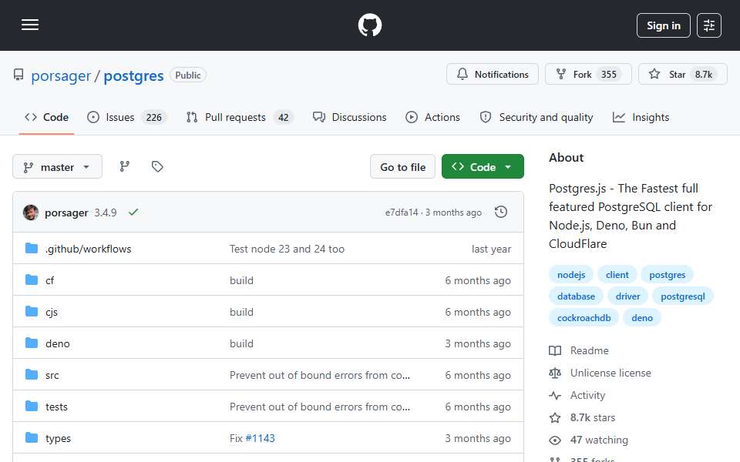Open the Actions tab

432,117
